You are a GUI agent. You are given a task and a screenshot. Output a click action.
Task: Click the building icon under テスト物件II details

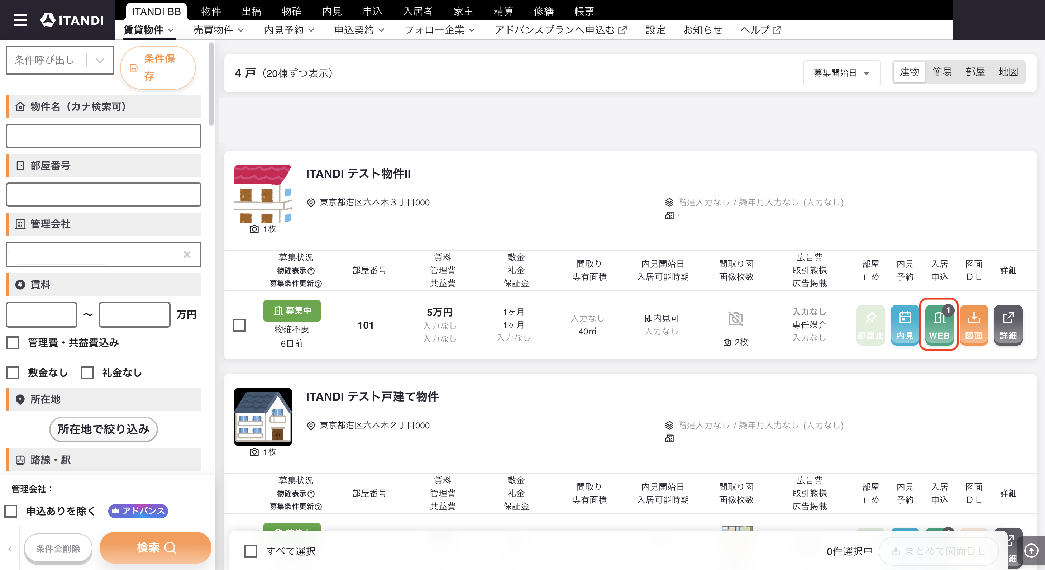point(669,215)
